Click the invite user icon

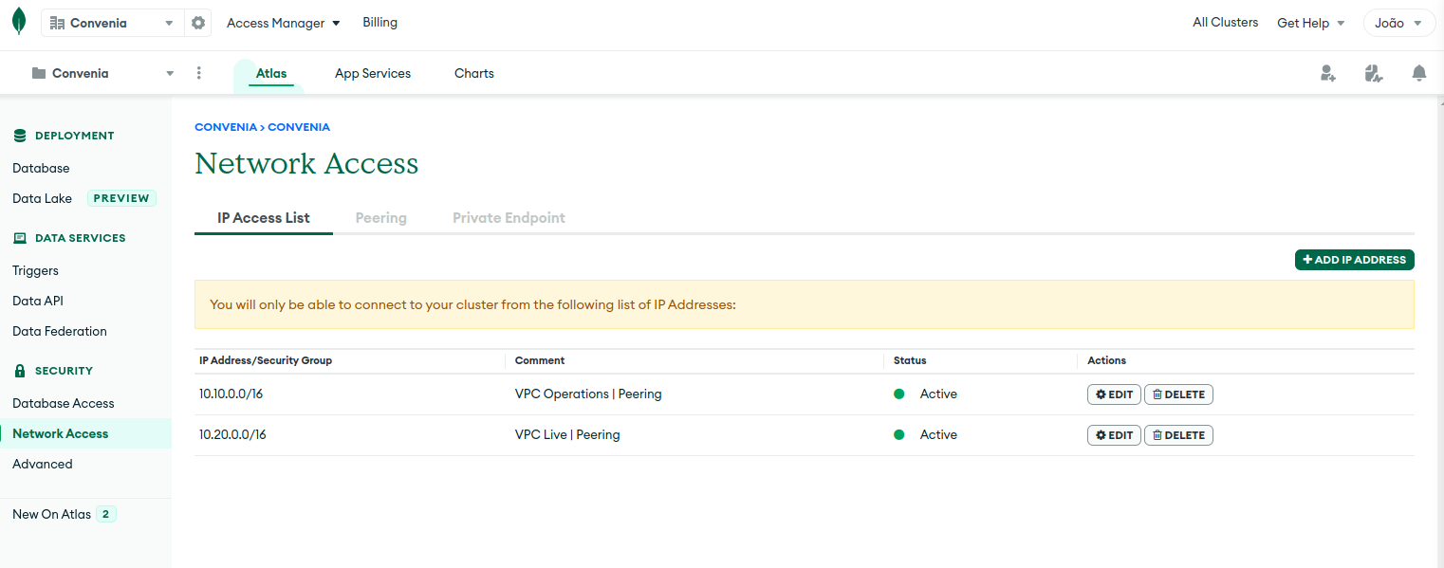[1327, 73]
